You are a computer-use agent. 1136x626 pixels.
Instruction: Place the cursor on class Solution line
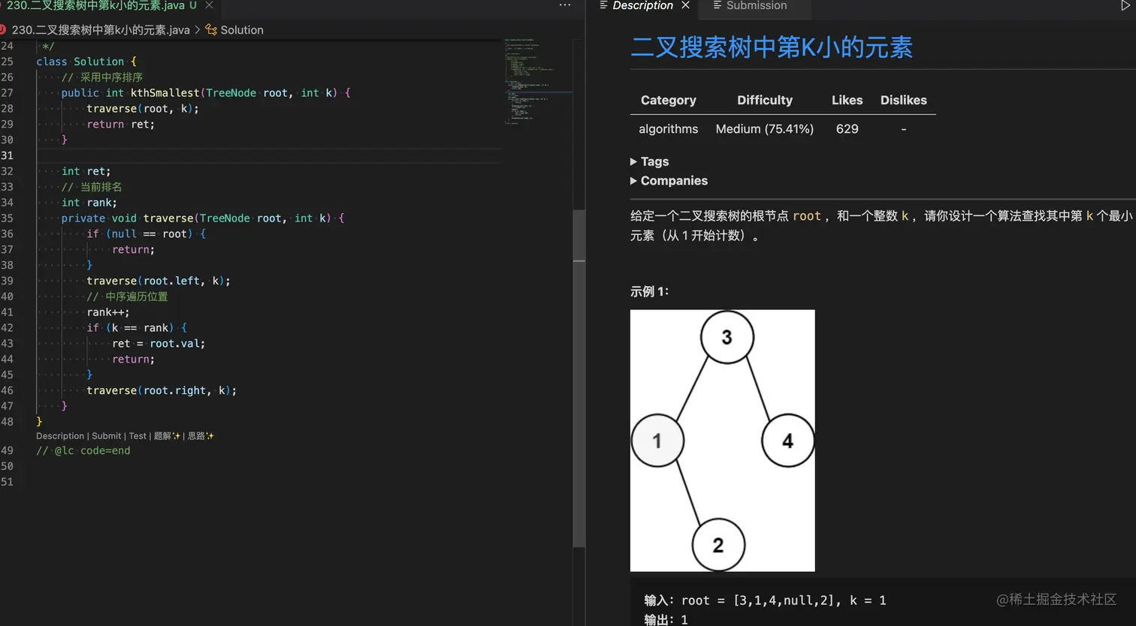click(x=86, y=62)
